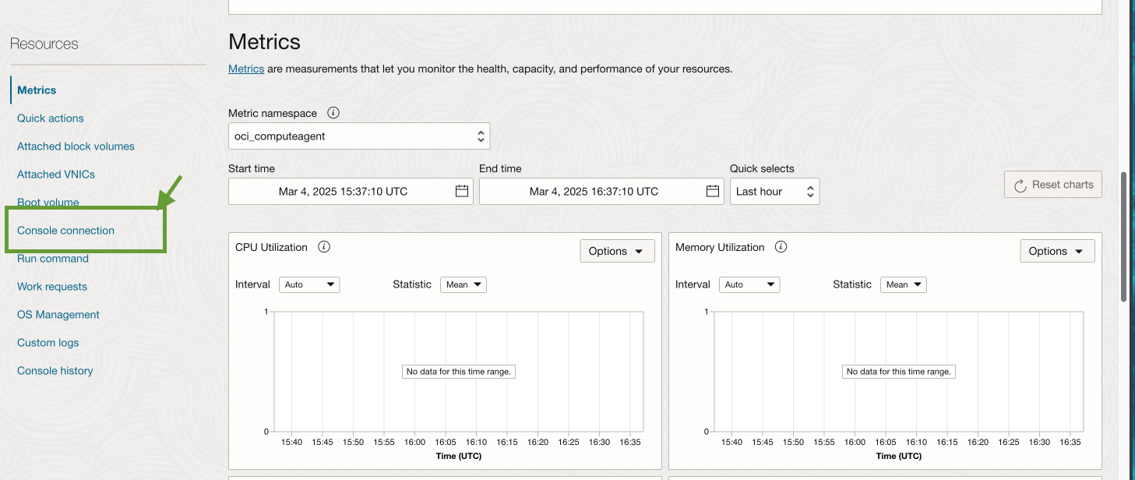Open the OS Management resource
The width and height of the screenshot is (1135, 480).
(x=58, y=315)
